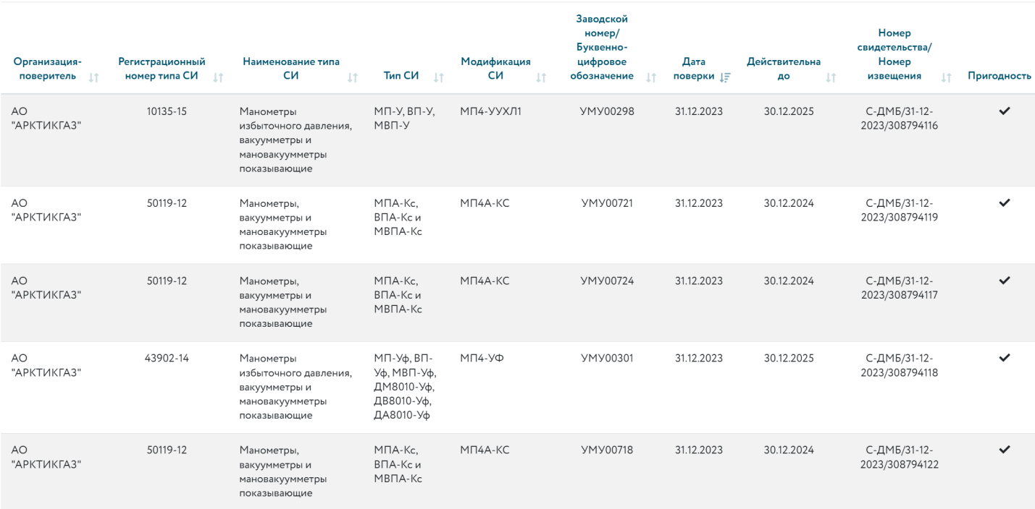The width and height of the screenshot is (1035, 509).
Task: Select the МП4-УУХЛ1 modification cell
Action: [x=485, y=111]
